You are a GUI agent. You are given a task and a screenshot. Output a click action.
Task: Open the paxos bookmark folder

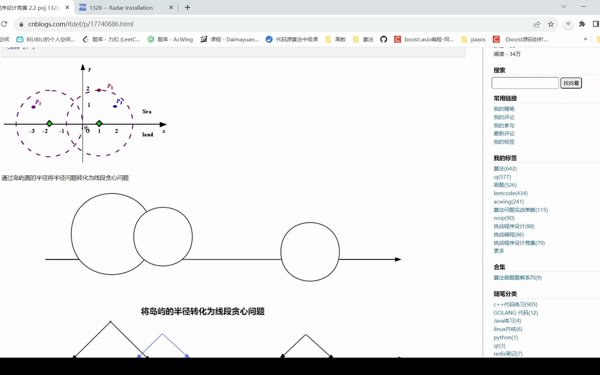[x=473, y=39]
